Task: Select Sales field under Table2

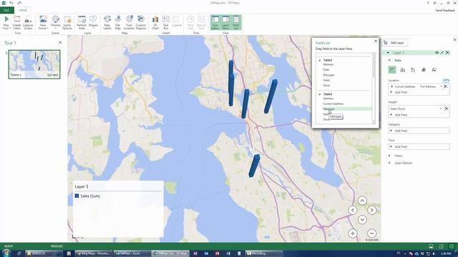Action: [326, 80]
